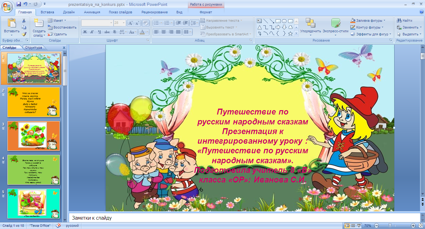Screen dimensions: 425x229
Task: Switch to the Структура pane tab
Action: pyautogui.click(x=34, y=47)
